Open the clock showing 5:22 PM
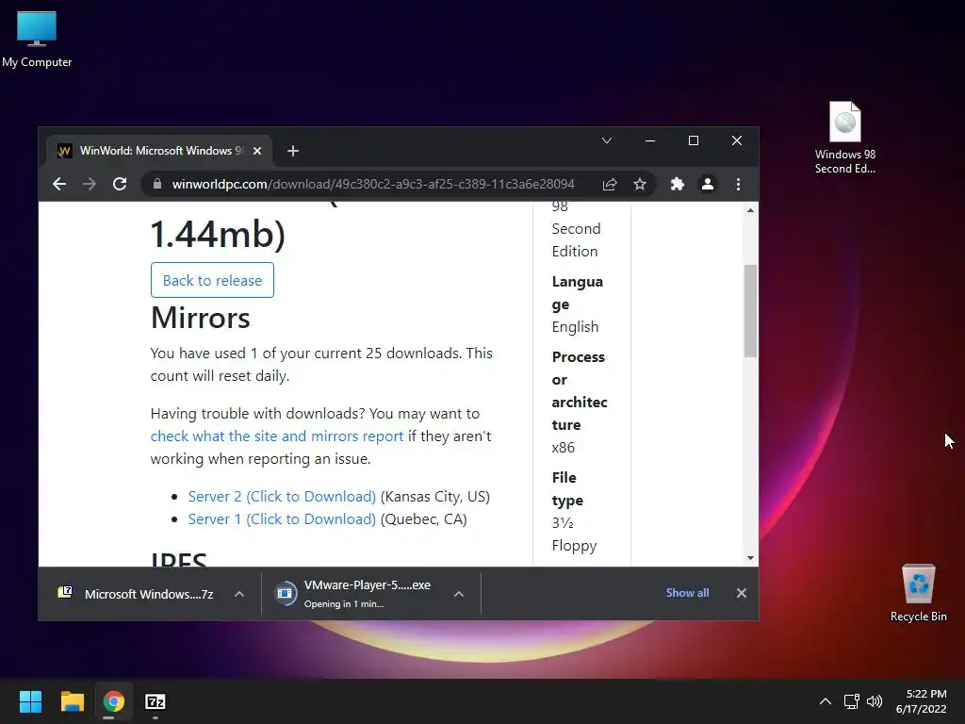This screenshot has height=724, width=965. coord(922,701)
